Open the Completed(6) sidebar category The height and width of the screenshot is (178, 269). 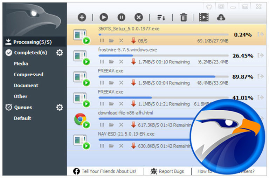[x=30, y=53]
